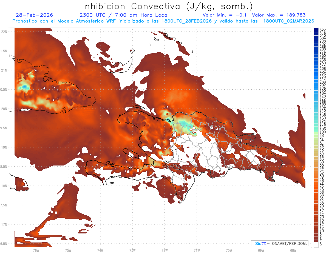Click the "69W" longitude label

[261, 250]
